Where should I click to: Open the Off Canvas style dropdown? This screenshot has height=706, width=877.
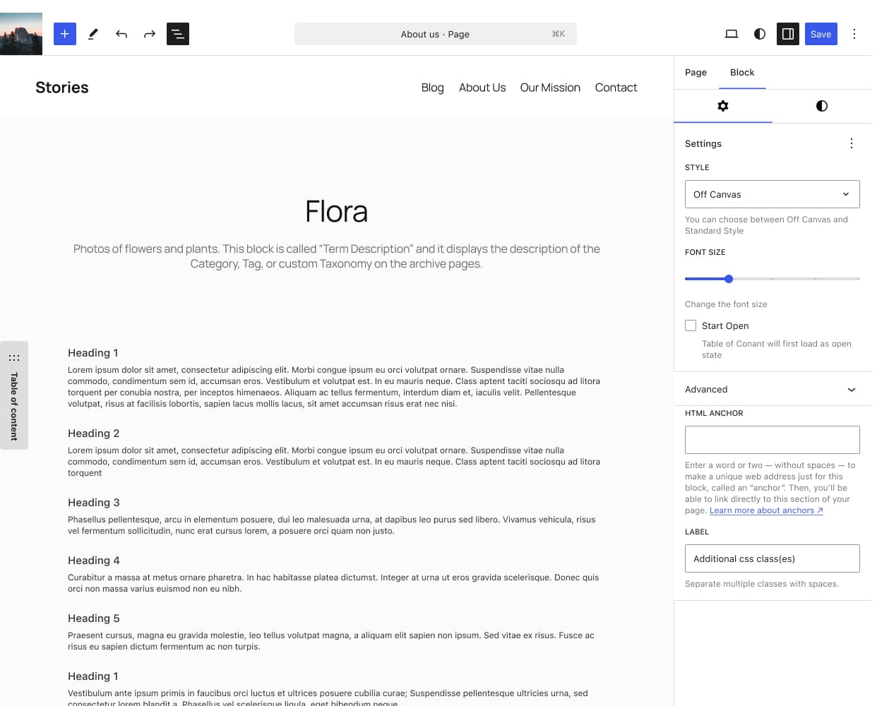[772, 194]
